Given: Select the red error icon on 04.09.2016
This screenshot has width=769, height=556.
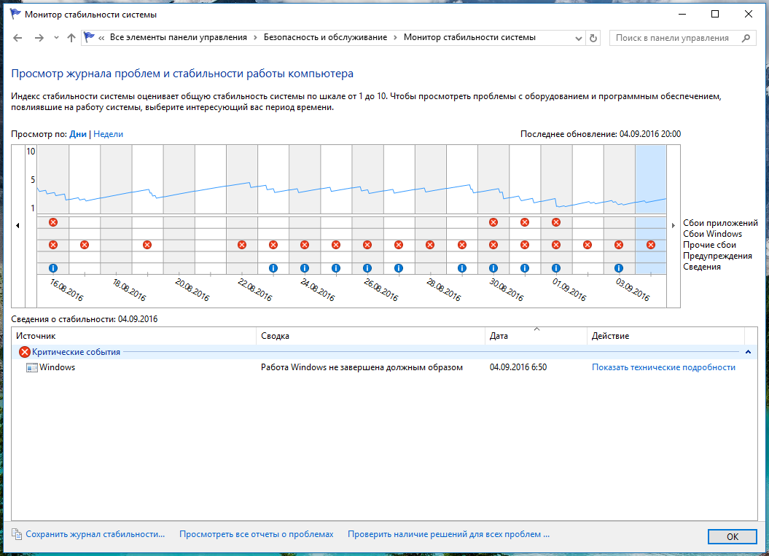Looking at the screenshot, I should pos(650,245).
